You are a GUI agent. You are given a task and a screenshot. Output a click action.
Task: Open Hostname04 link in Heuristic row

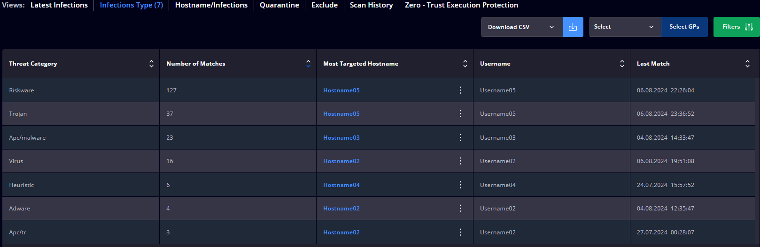point(341,185)
